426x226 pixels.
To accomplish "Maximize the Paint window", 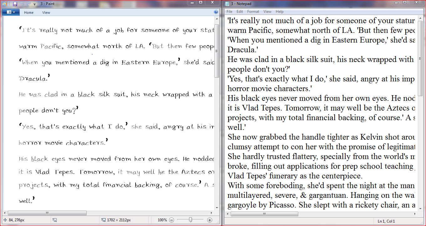I will click(201, 2).
